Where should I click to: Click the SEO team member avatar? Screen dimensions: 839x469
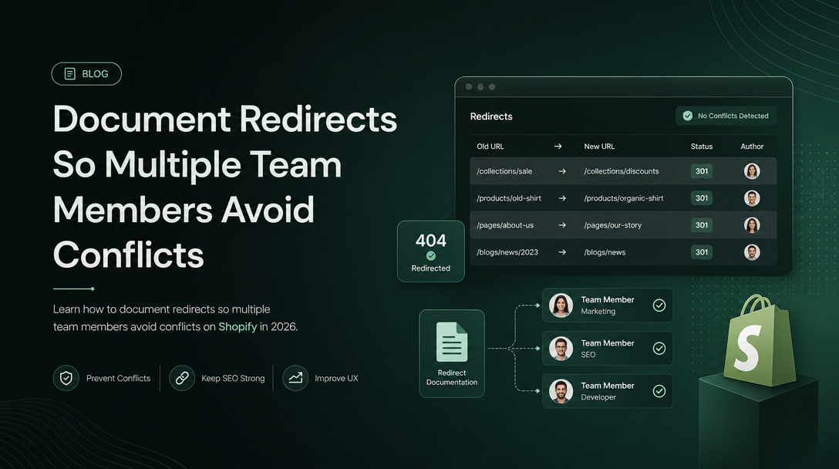point(561,349)
